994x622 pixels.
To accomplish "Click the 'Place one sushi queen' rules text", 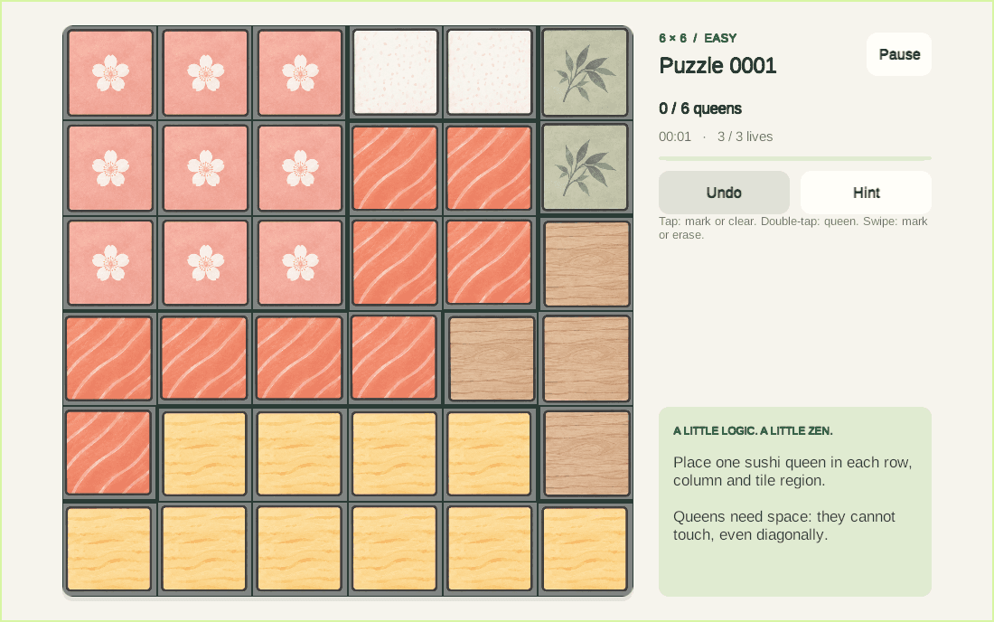I will 792,471.
